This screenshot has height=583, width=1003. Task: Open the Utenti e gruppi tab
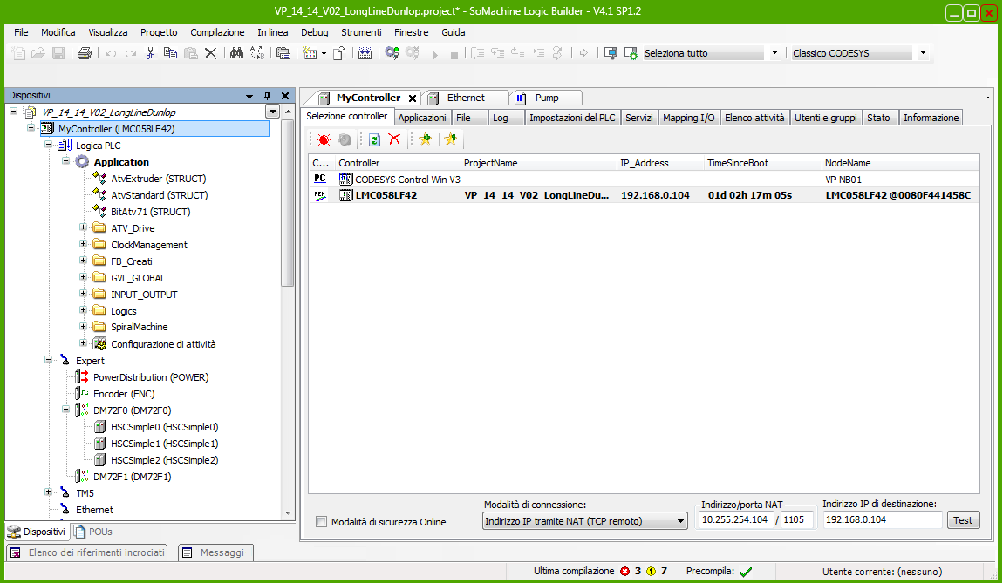tap(825, 118)
